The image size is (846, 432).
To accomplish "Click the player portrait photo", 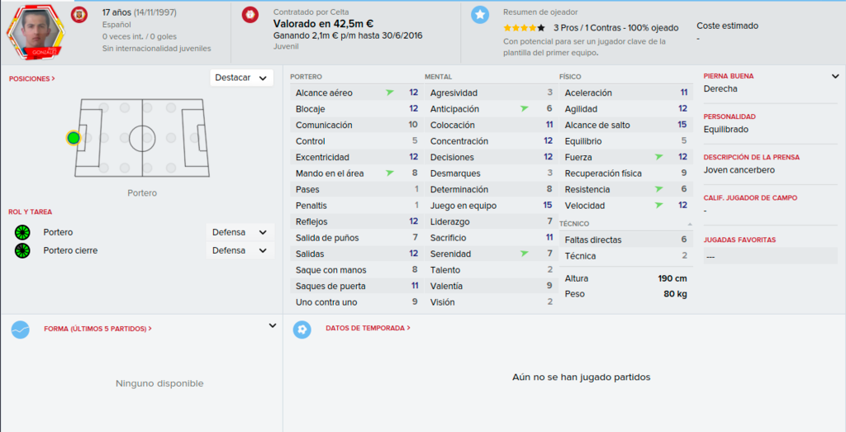I will [36, 32].
